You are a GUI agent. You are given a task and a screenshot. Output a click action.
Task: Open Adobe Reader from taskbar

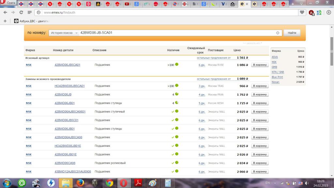click(x=138, y=183)
